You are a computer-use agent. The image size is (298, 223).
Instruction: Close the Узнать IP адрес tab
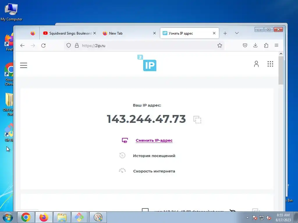pyautogui.click(x=214, y=33)
